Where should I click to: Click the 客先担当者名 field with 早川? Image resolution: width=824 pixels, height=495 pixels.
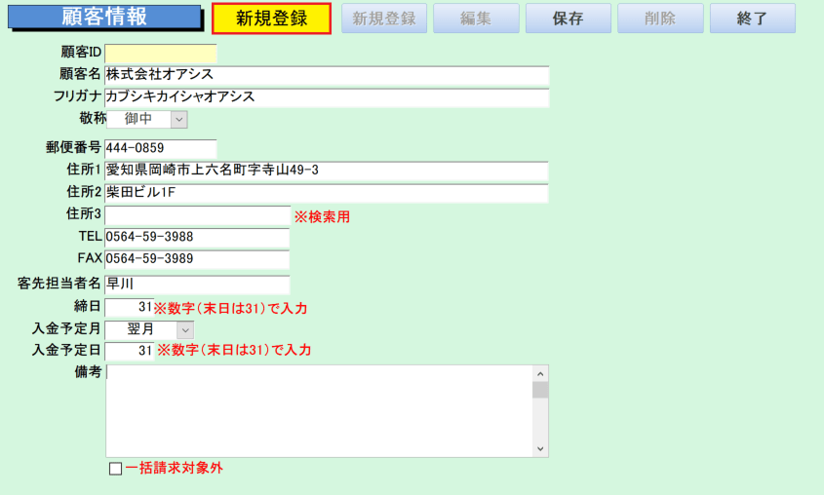pyautogui.click(x=197, y=285)
